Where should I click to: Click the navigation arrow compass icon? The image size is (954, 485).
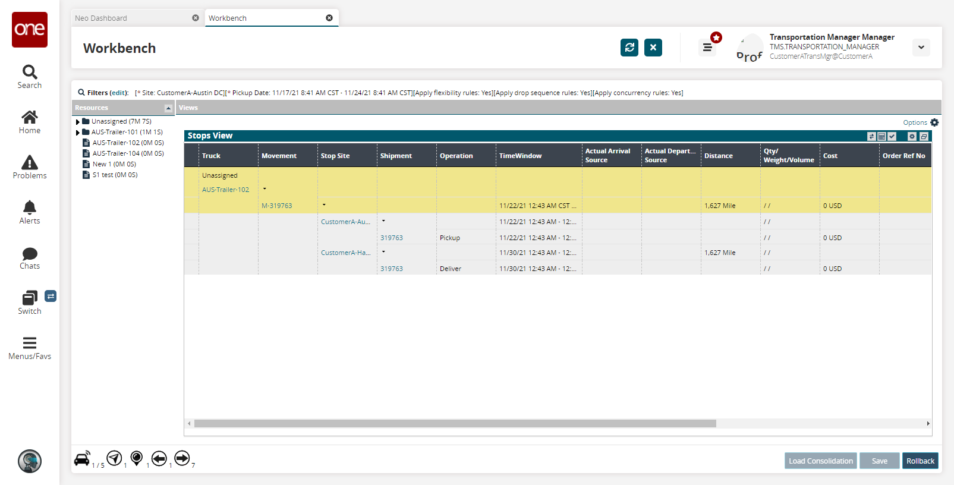pos(114,458)
